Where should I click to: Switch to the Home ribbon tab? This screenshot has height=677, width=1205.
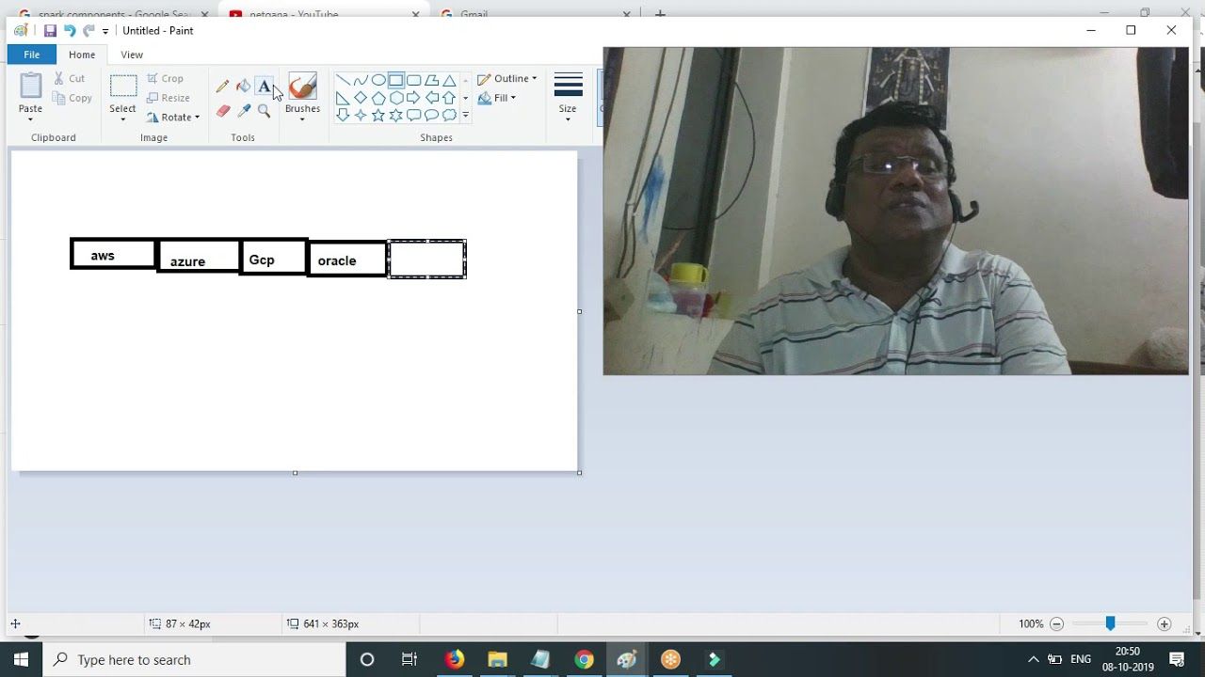click(82, 55)
